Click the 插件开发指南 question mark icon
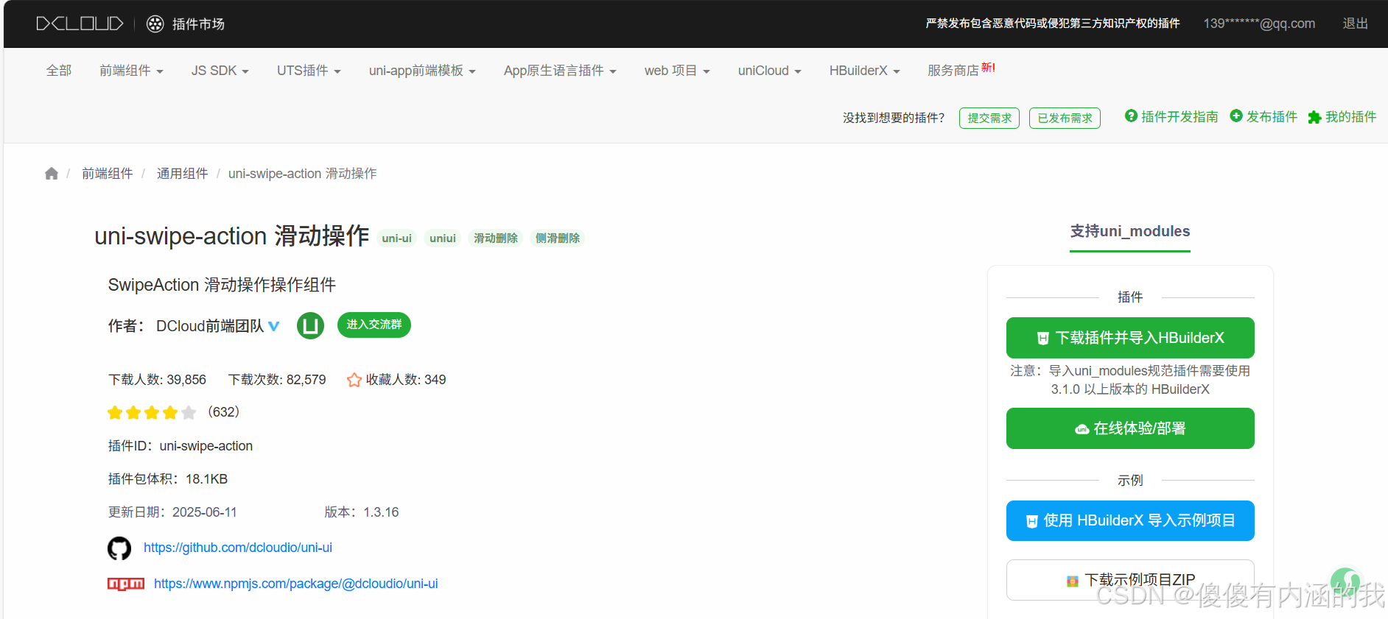Viewport: 1388px width, 619px height. tap(1131, 116)
